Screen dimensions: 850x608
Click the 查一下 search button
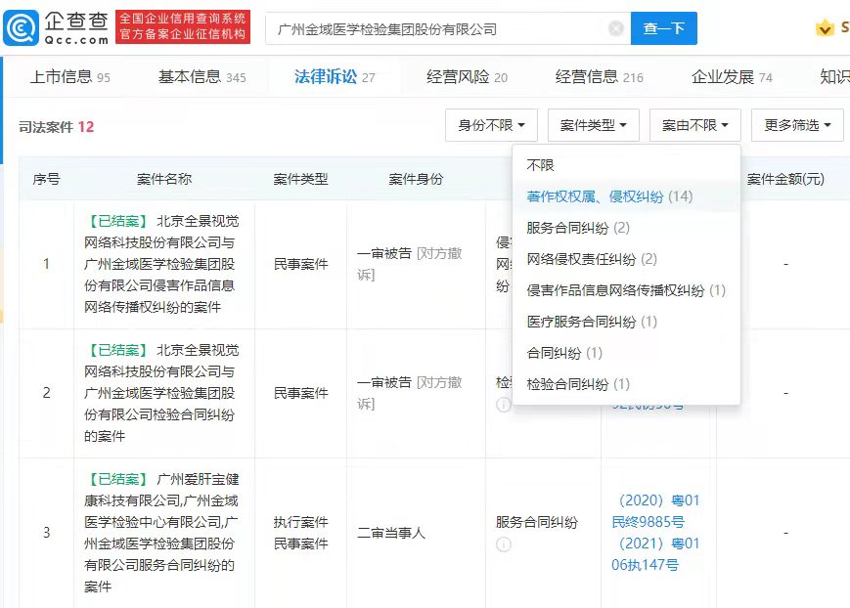tap(664, 28)
